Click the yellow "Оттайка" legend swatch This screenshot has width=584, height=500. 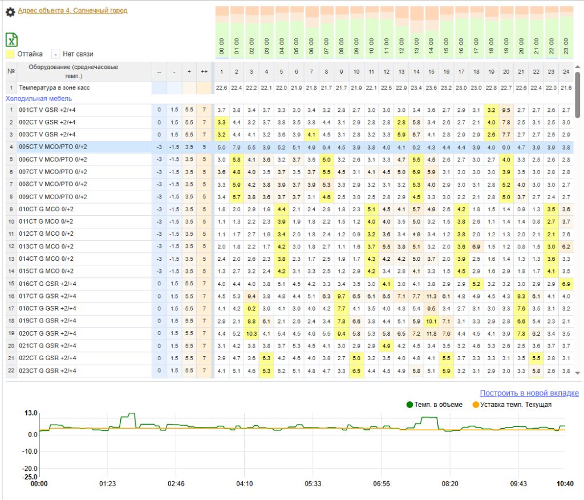(x=10, y=54)
